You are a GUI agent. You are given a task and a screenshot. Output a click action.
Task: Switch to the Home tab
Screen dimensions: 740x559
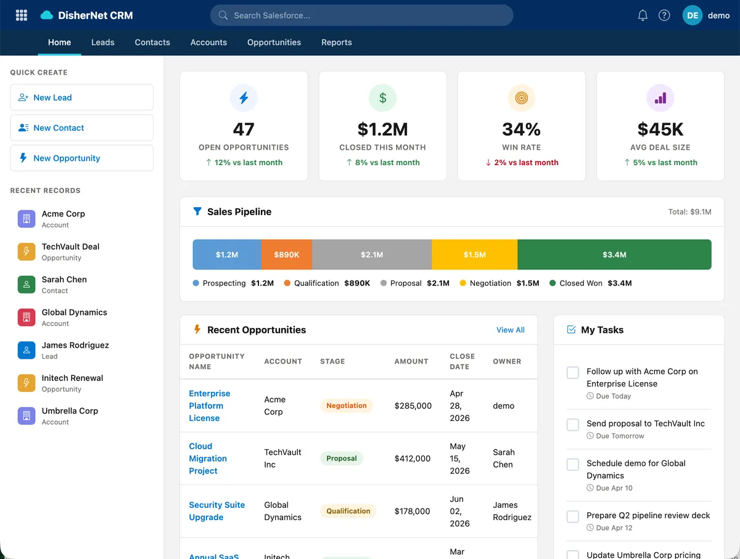click(x=60, y=43)
